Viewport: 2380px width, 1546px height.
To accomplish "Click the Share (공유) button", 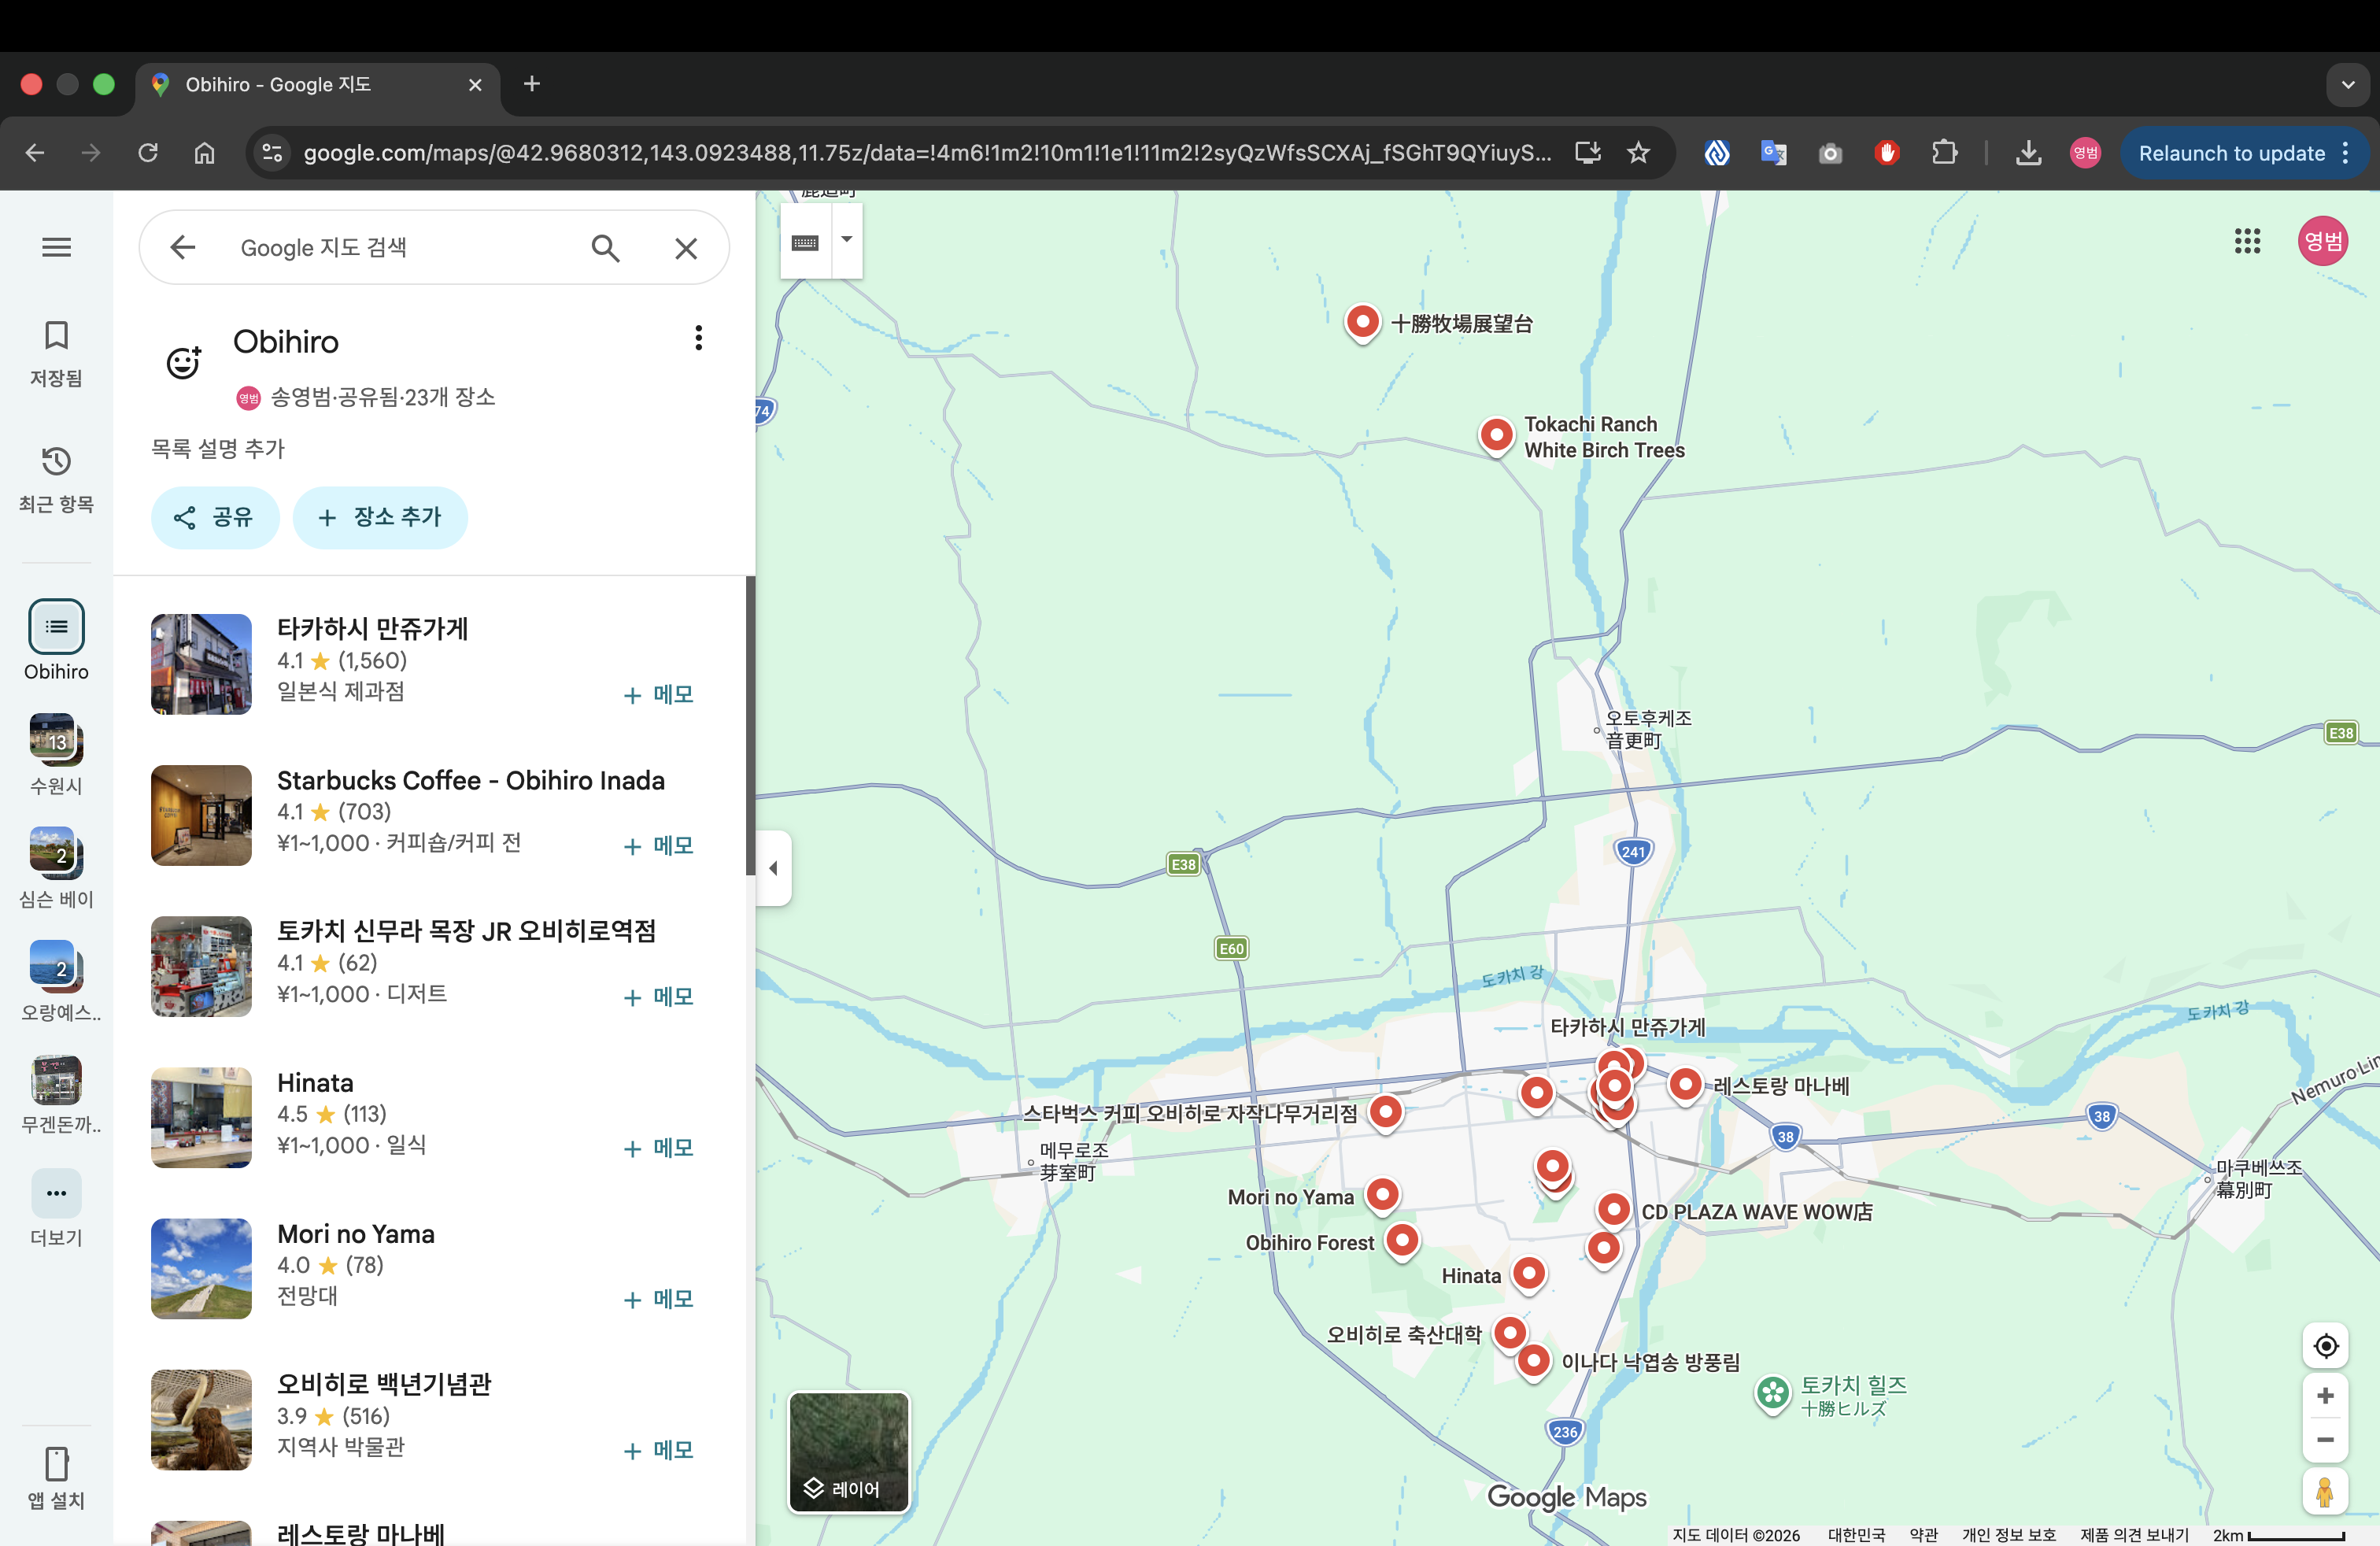I will (x=214, y=517).
